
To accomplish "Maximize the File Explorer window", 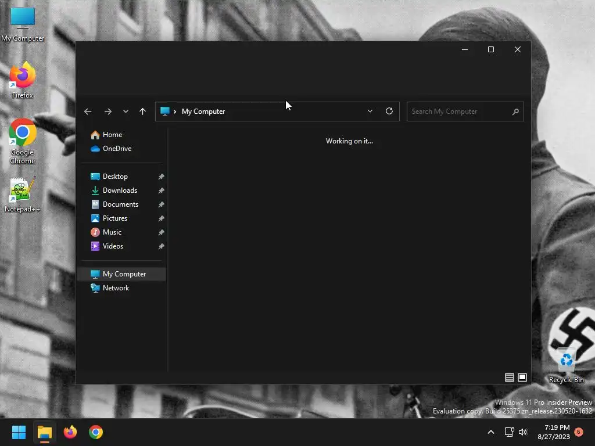I will 491,50.
